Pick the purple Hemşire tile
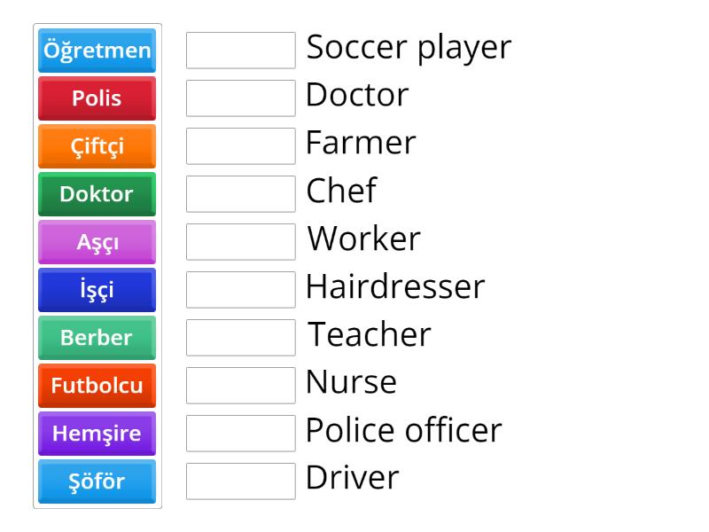 tap(97, 434)
